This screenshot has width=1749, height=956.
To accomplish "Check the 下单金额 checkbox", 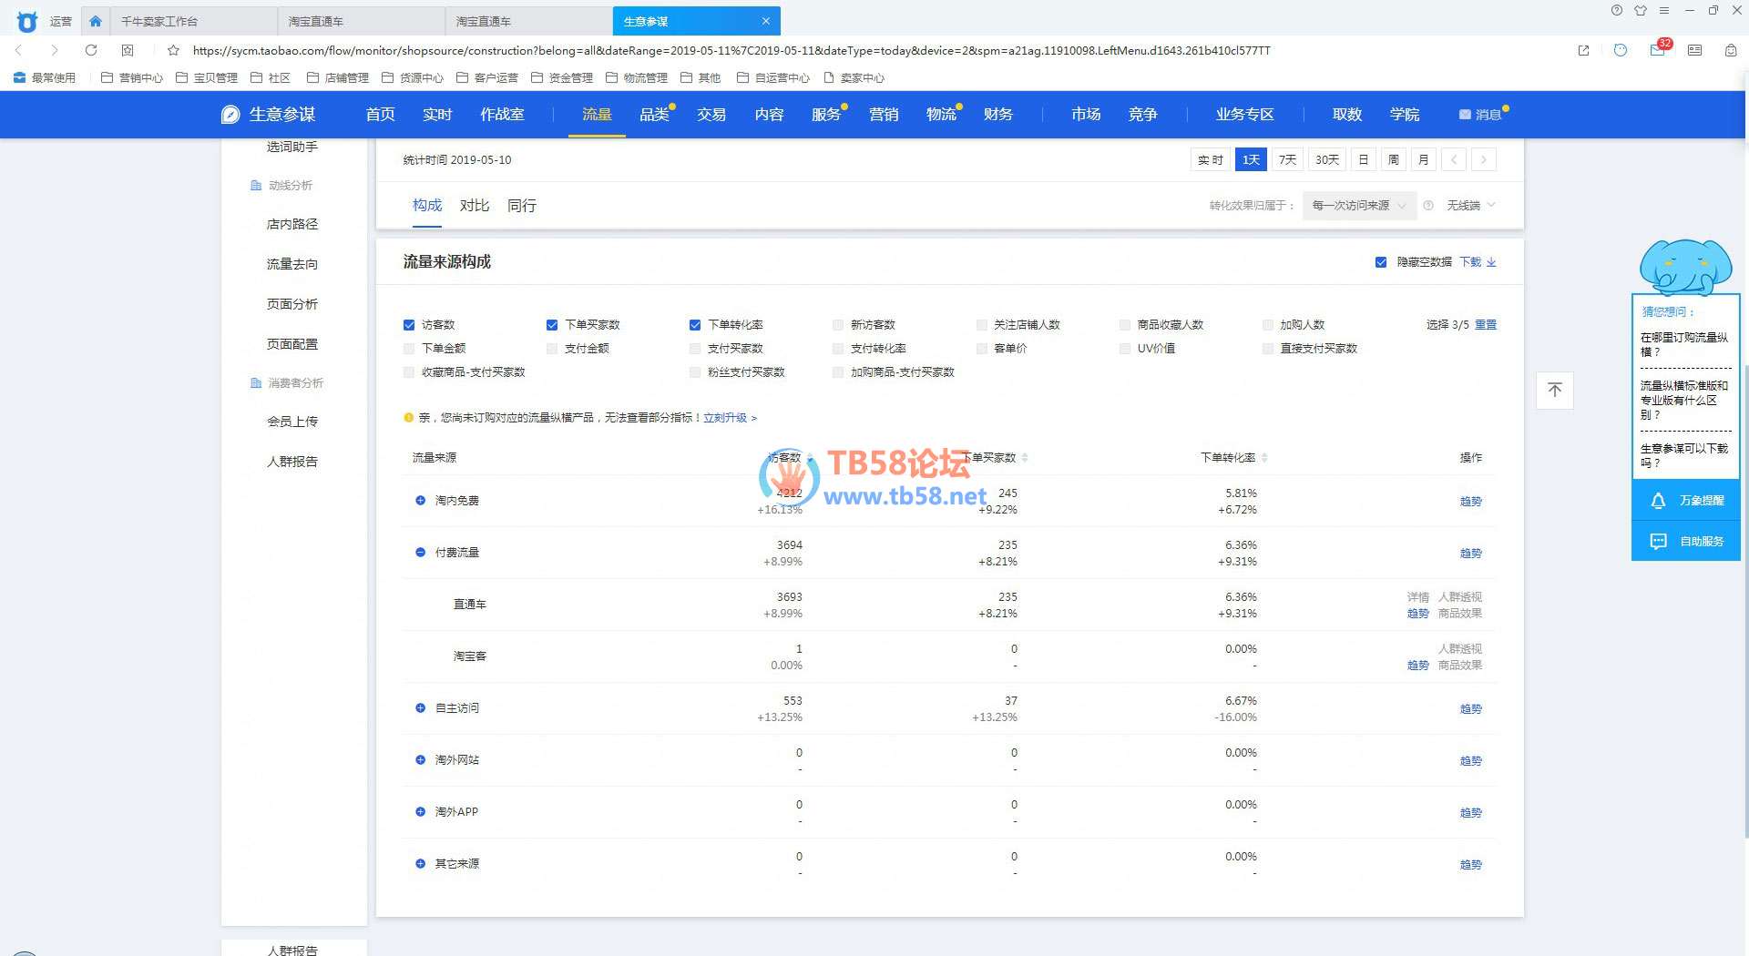I will coord(409,349).
